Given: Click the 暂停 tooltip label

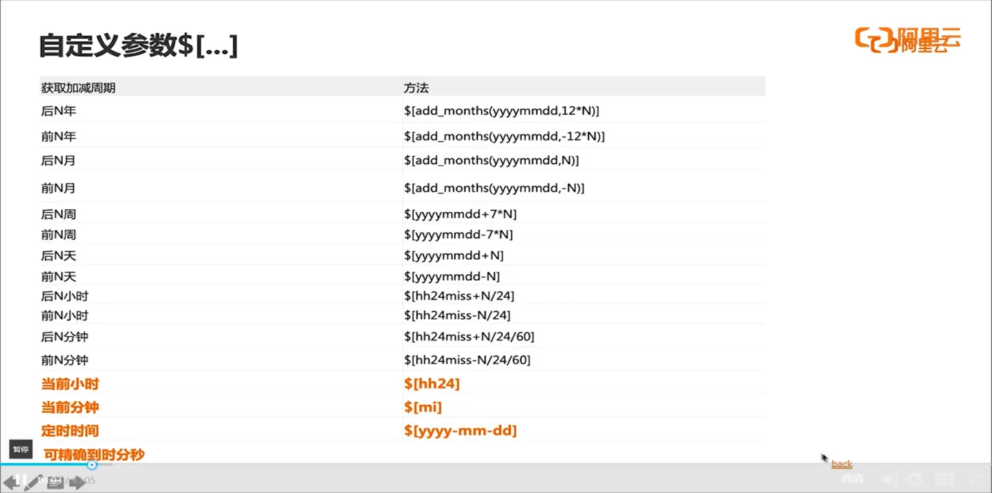Looking at the screenshot, I should (x=21, y=449).
